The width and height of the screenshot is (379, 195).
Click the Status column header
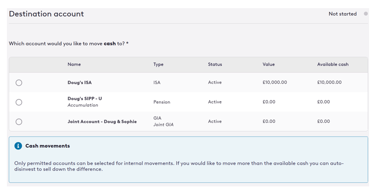[215, 64]
